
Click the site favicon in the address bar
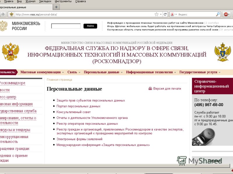coord(11,14)
